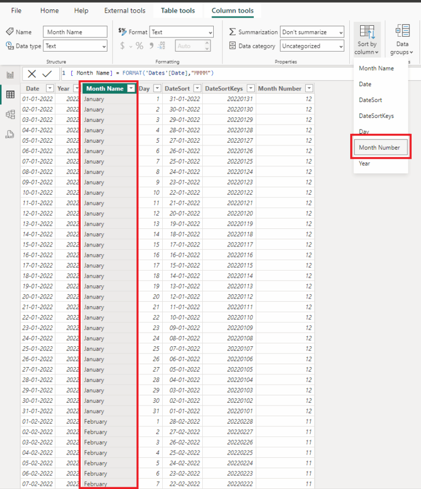Open DateSort column filter dropdown
The image size is (421, 489).
[x=197, y=88]
